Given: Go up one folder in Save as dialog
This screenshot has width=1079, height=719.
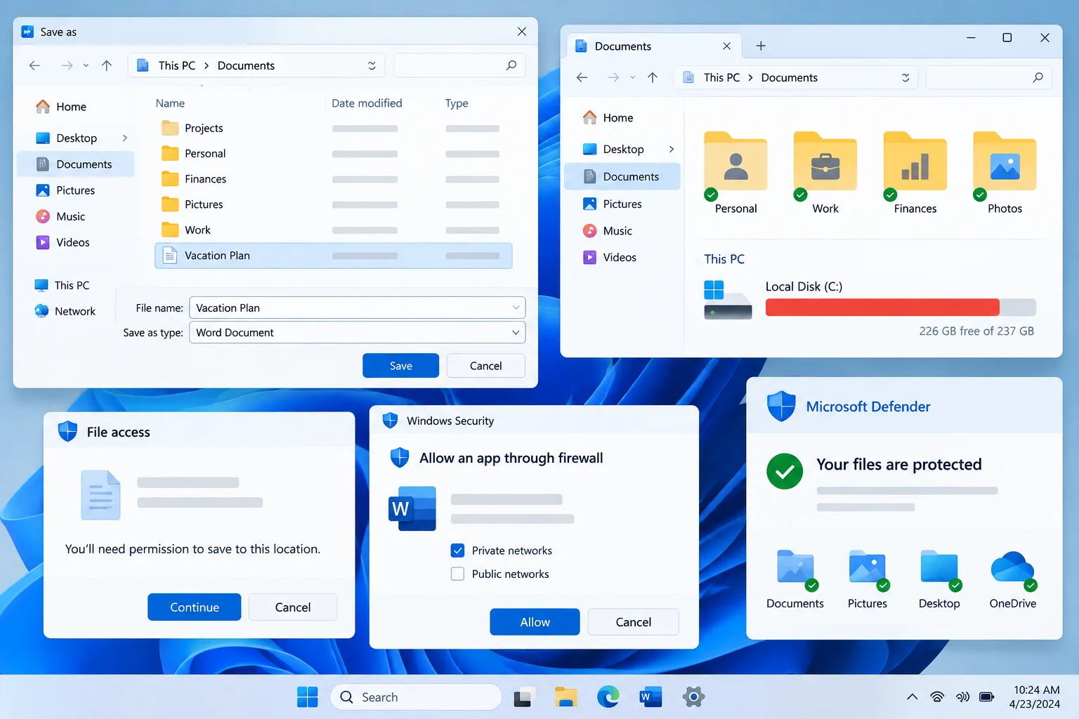Looking at the screenshot, I should pyautogui.click(x=107, y=65).
